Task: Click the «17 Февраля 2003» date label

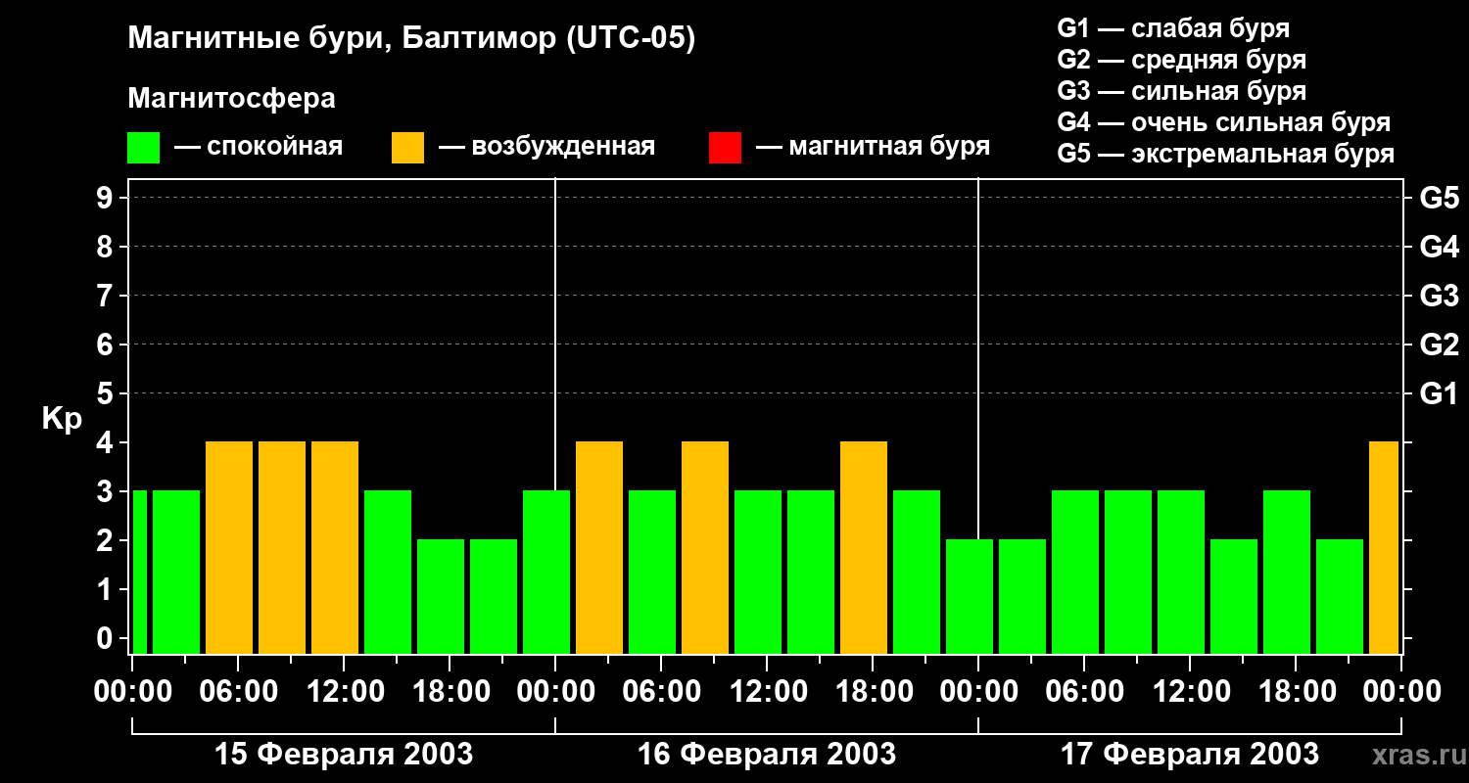Action: pyautogui.click(x=1190, y=755)
